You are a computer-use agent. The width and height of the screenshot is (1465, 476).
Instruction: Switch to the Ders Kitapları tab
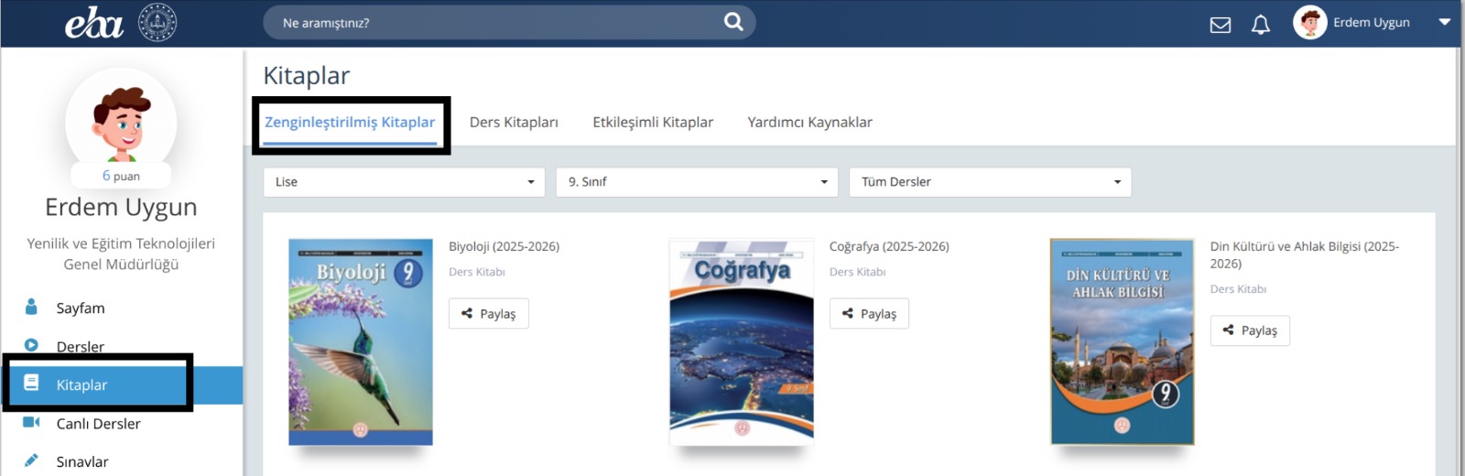[x=514, y=123]
